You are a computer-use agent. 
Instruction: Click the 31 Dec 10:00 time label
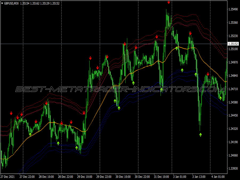click(x=162, y=177)
